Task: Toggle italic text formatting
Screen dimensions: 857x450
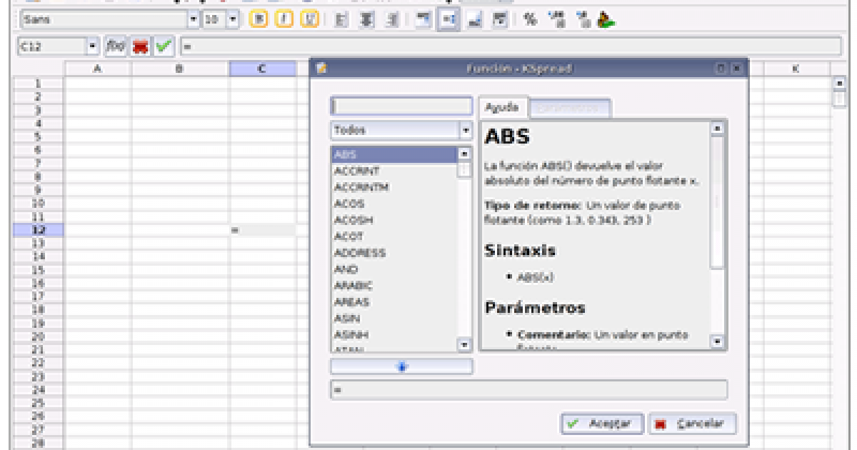Action: (284, 21)
